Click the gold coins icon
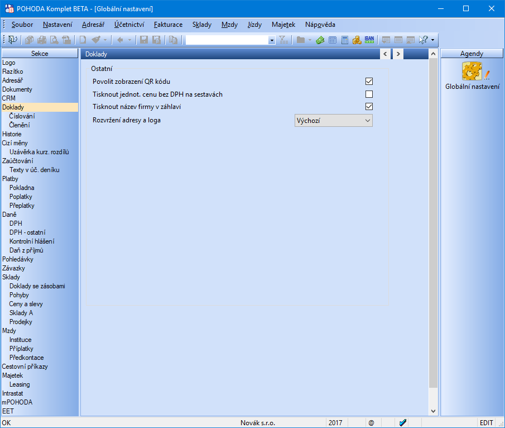The image size is (505, 428). pos(357,40)
